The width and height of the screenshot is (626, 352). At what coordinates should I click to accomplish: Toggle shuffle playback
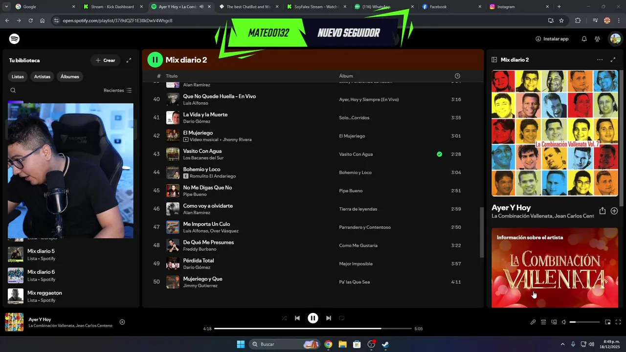pos(284,318)
